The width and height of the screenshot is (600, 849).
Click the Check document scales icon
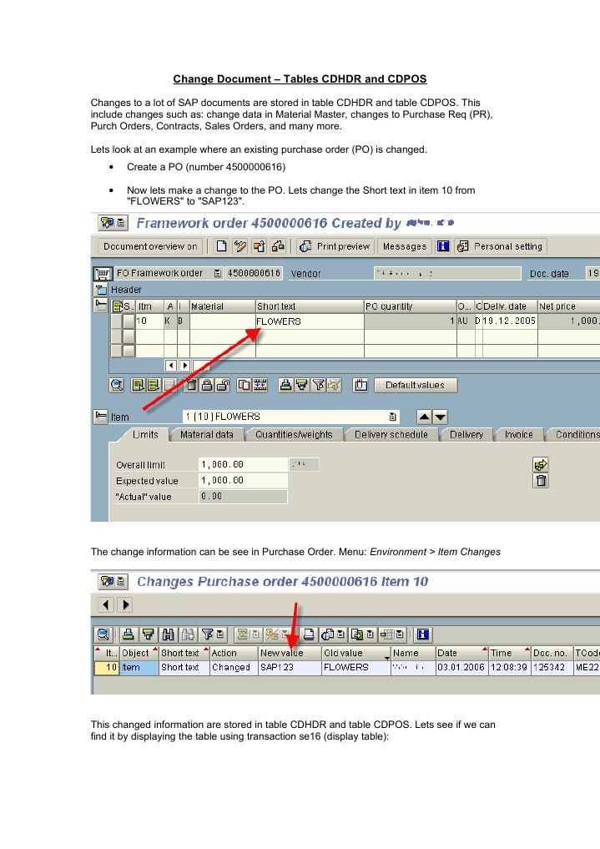pos(278,246)
